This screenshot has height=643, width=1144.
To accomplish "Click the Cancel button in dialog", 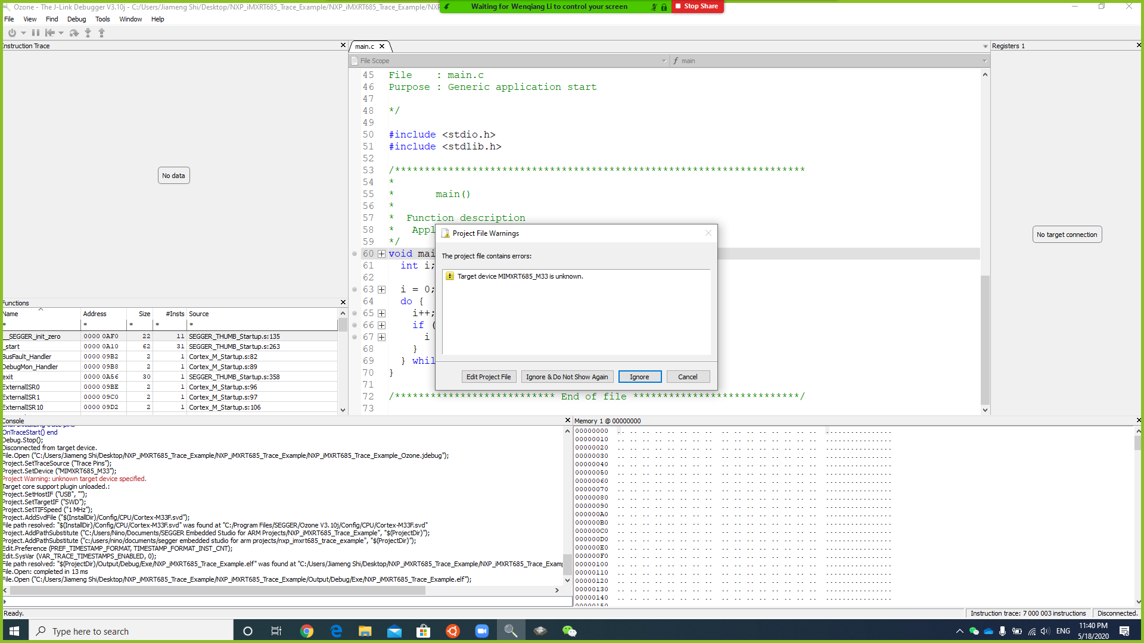I will pyautogui.click(x=688, y=377).
